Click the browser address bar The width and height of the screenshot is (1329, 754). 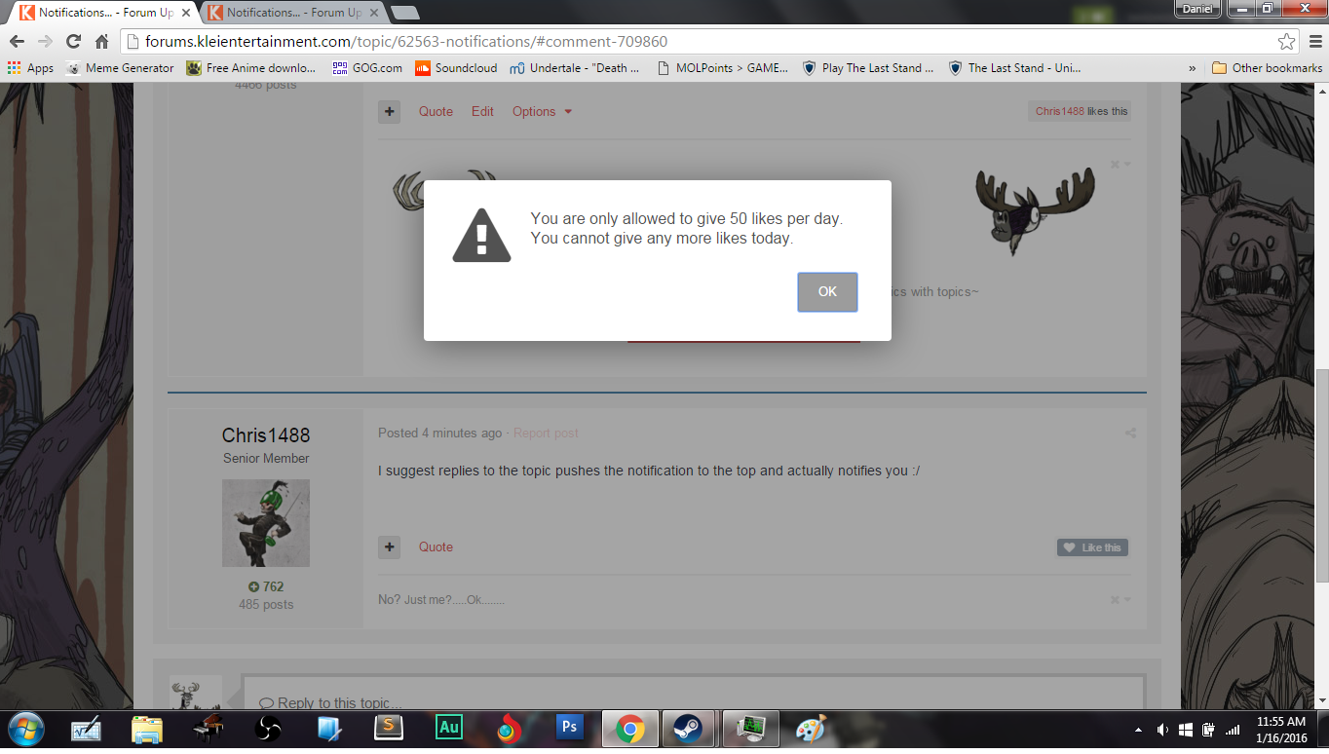pos(682,41)
